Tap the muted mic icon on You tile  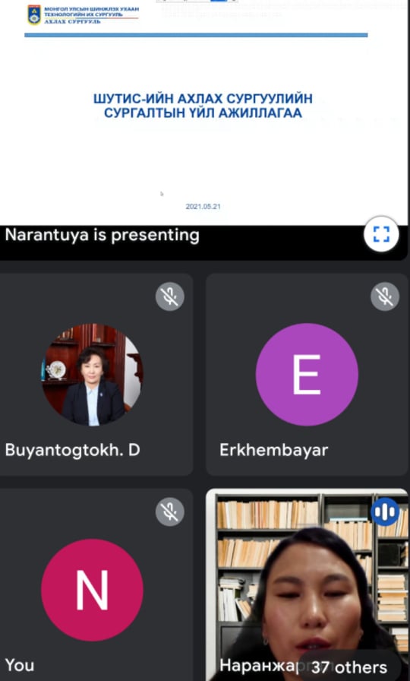pyautogui.click(x=169, y=512)
